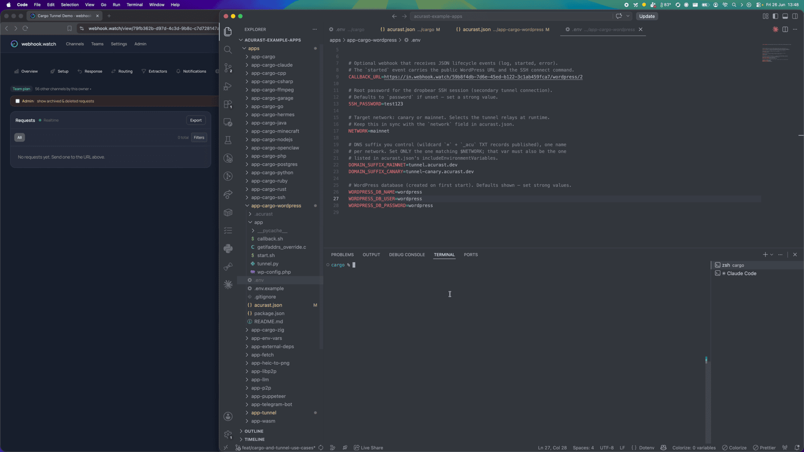The width and height of the screenshot is (804, 452).
Task: Toggle Colorize in status bar
Action: [734, 447]
